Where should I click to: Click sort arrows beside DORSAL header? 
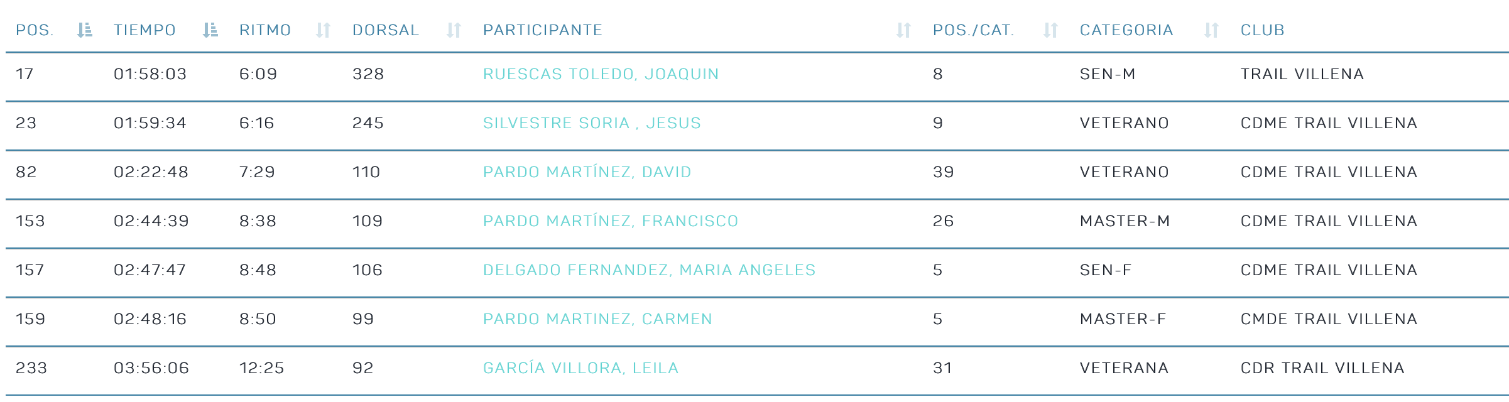tap(454, 30)
